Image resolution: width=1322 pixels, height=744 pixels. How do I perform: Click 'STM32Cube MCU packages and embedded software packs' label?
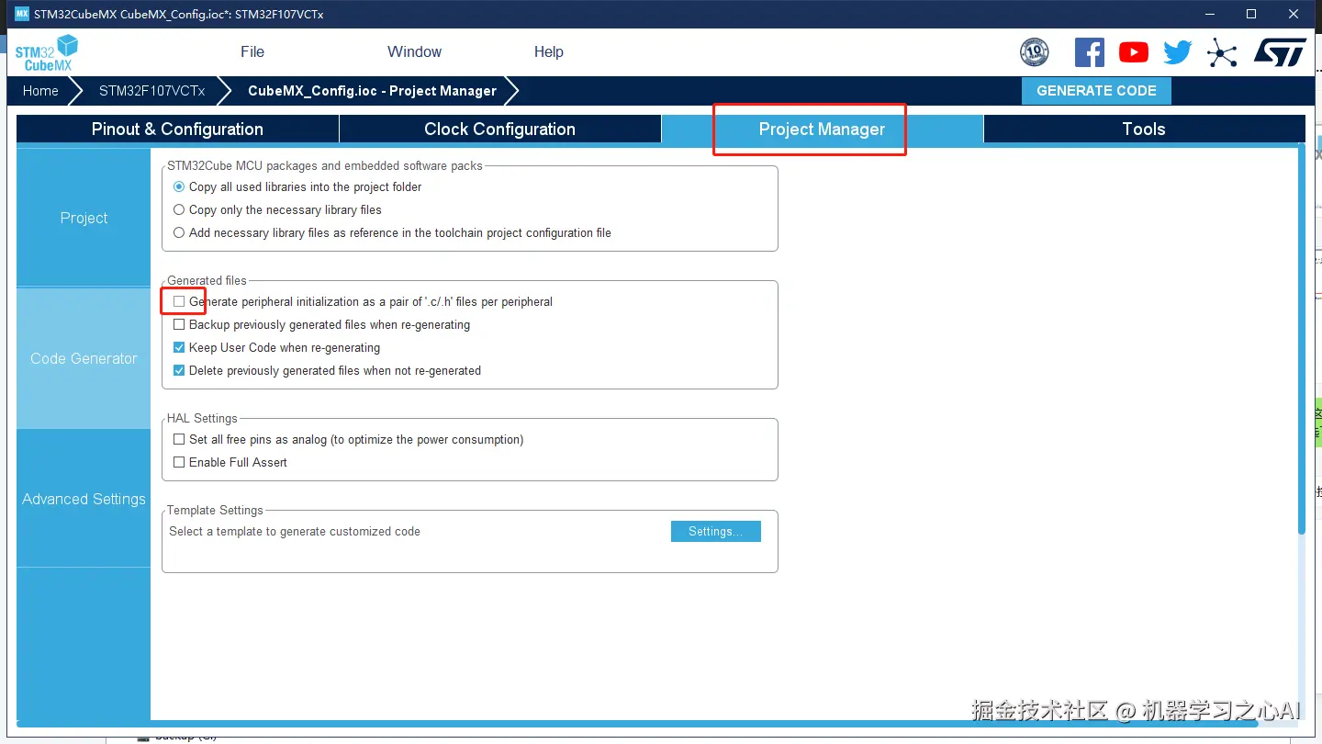[x=324, y=165]
